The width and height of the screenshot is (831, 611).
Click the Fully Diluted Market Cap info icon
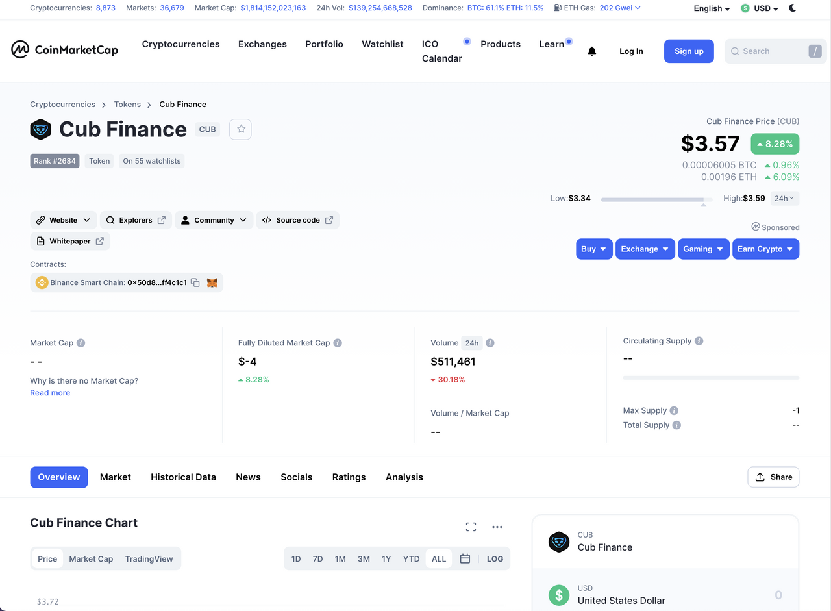(338, 343)
